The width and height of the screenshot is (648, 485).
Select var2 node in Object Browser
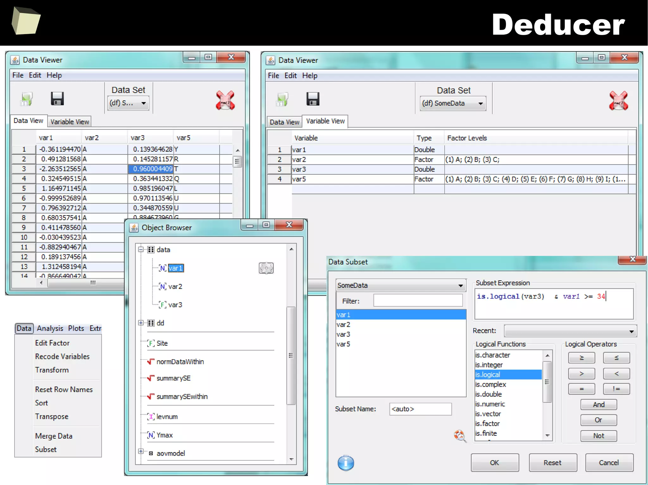175,286
